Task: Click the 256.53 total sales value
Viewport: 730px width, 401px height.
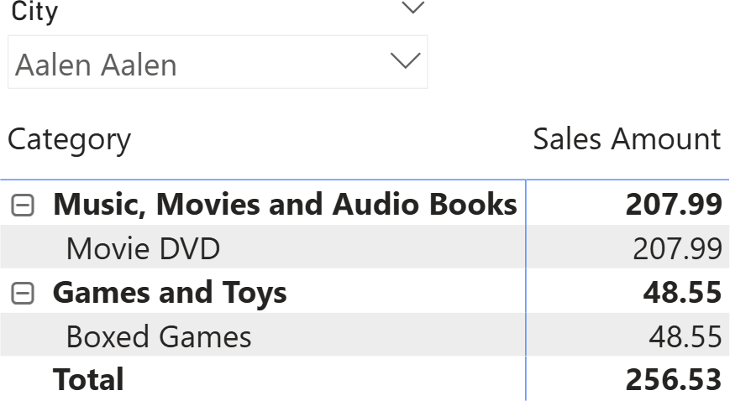Action: pyautogui.click(x=674, y=379)
